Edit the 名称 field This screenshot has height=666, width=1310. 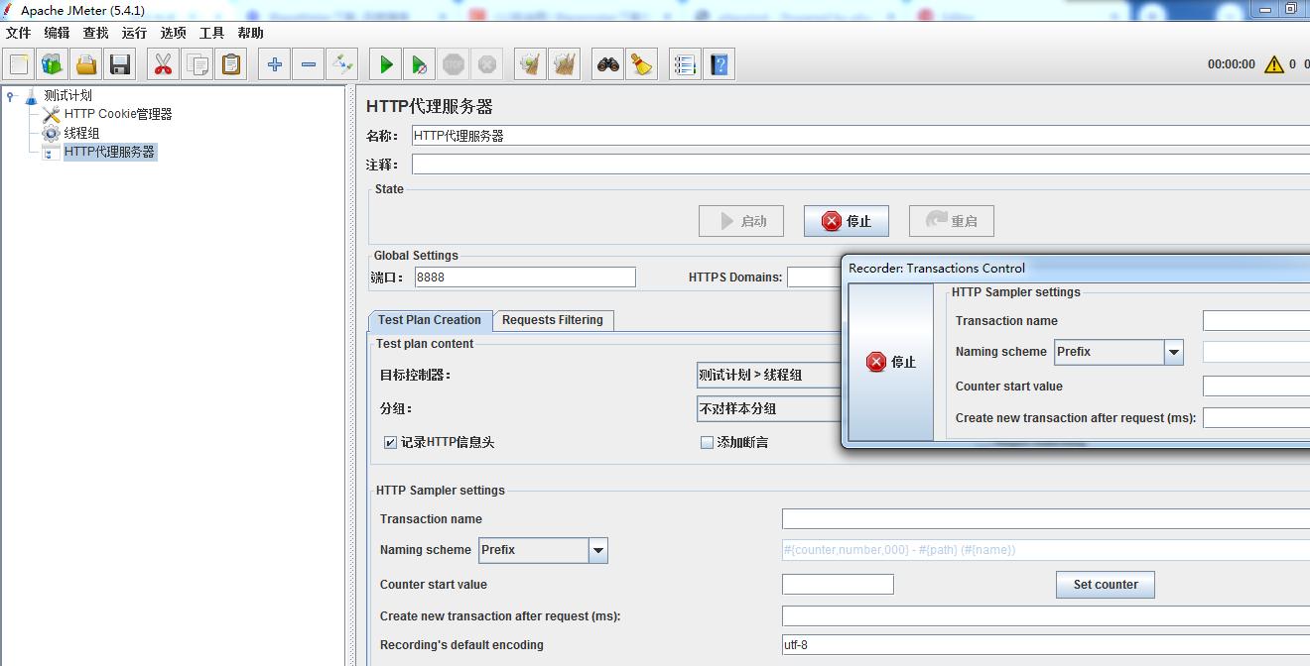(x=860, y=136)
